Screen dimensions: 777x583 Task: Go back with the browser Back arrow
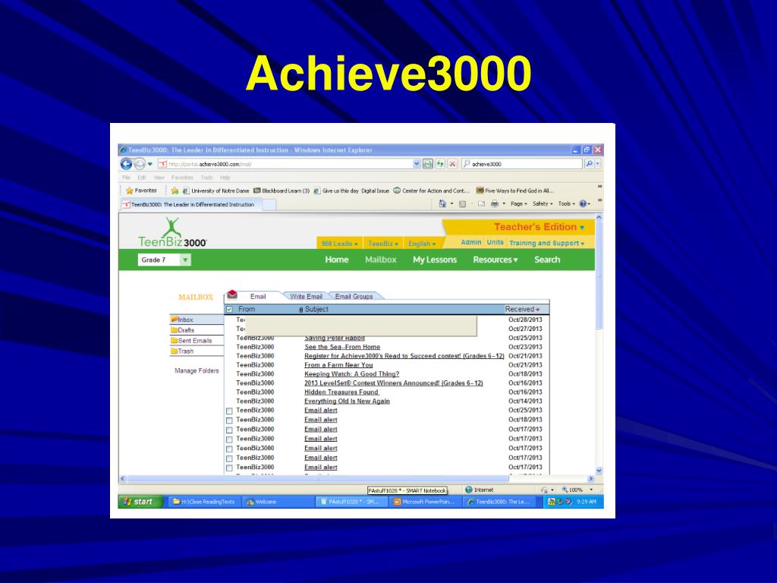pyautogui.click(x=127, y=164)
